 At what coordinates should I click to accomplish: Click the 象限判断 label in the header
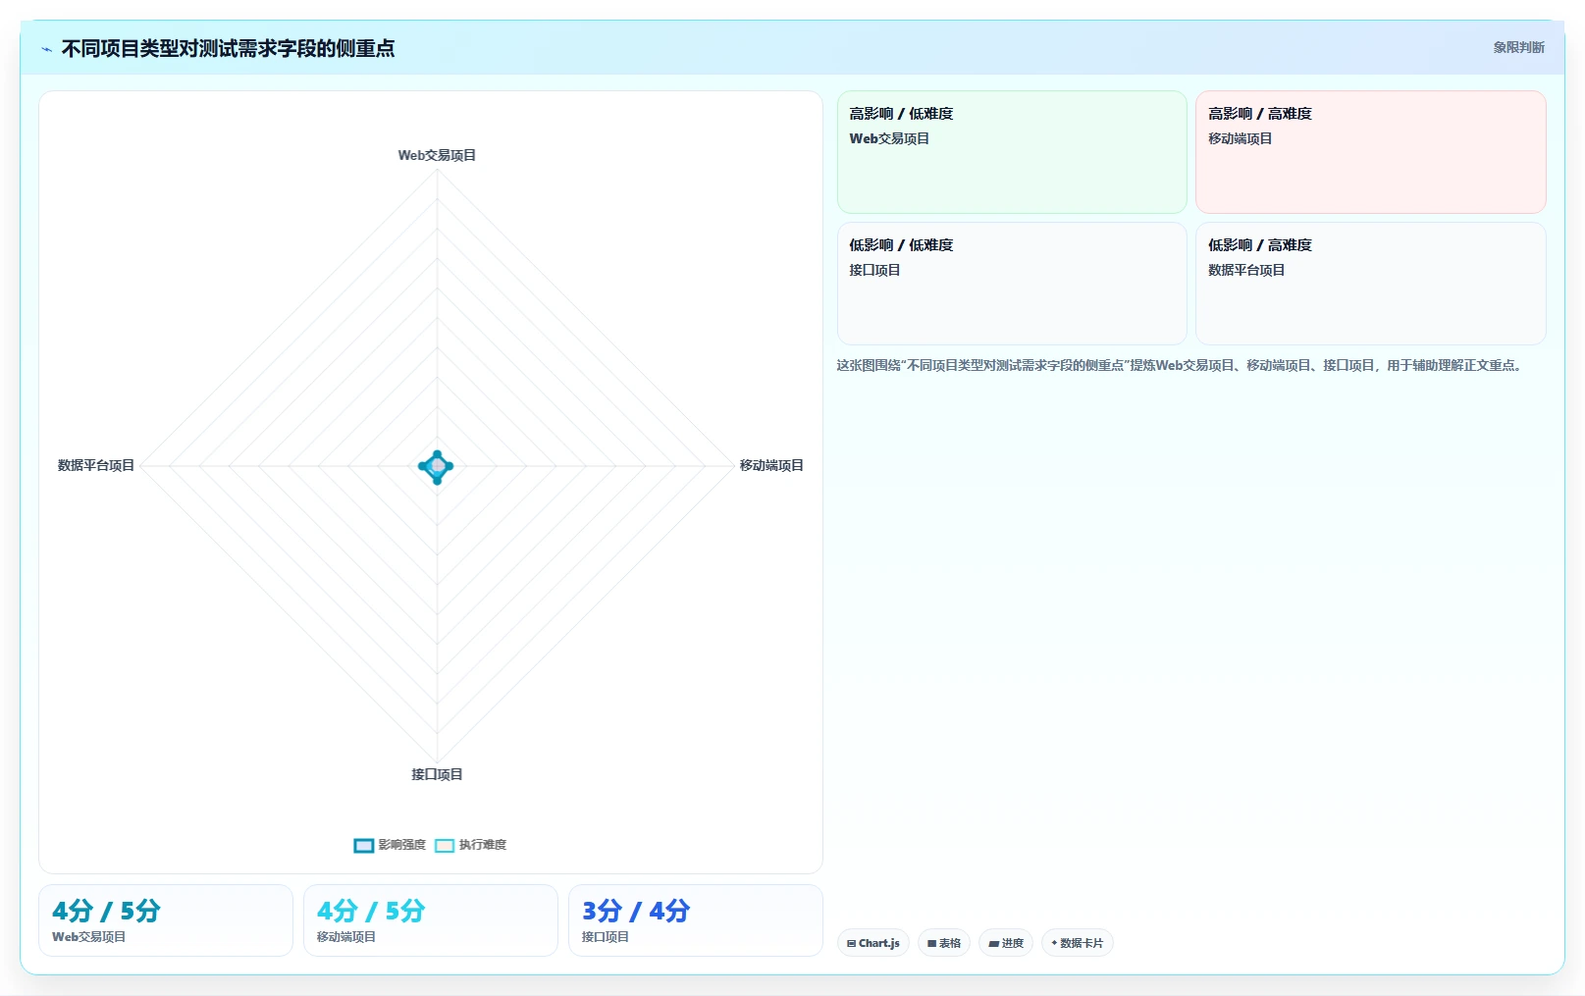pyautogui.click(x=1518, y=47)
